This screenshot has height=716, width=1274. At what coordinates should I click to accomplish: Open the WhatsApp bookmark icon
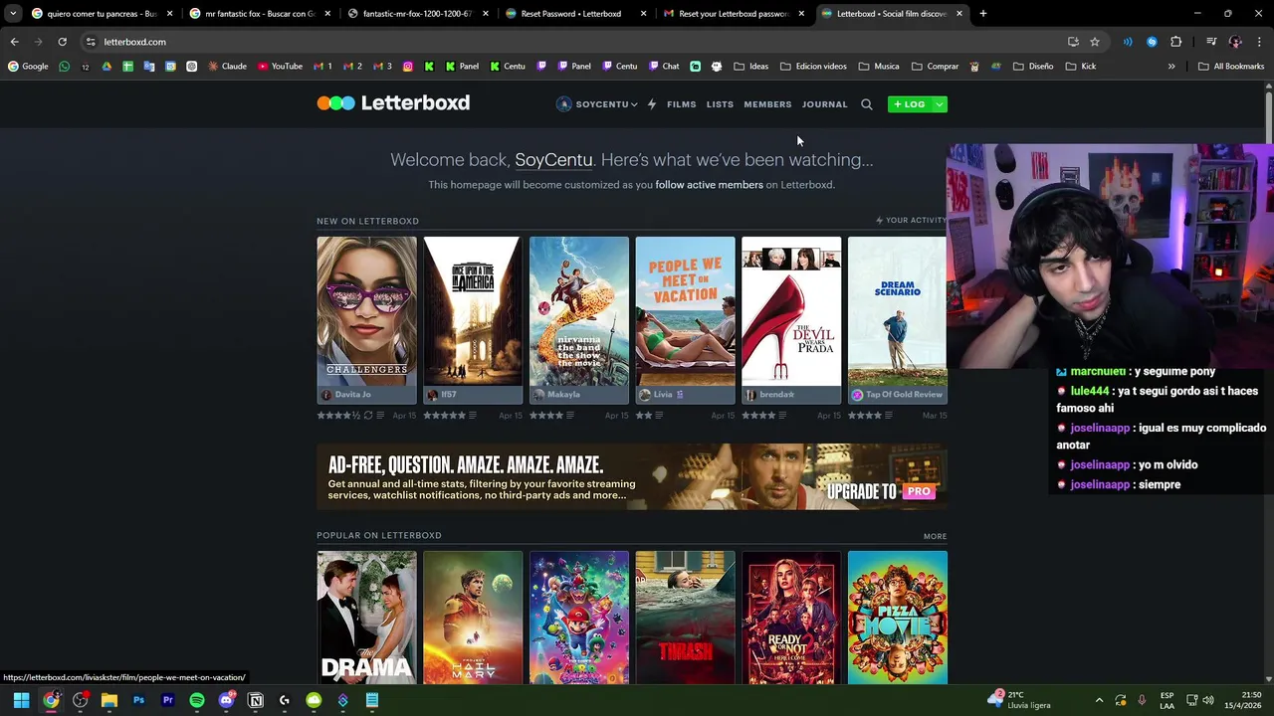pyautogui.click(x=65, y=67)
